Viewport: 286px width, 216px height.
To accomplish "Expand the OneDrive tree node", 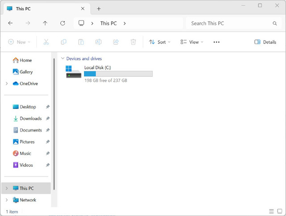I will pos(7,84).
